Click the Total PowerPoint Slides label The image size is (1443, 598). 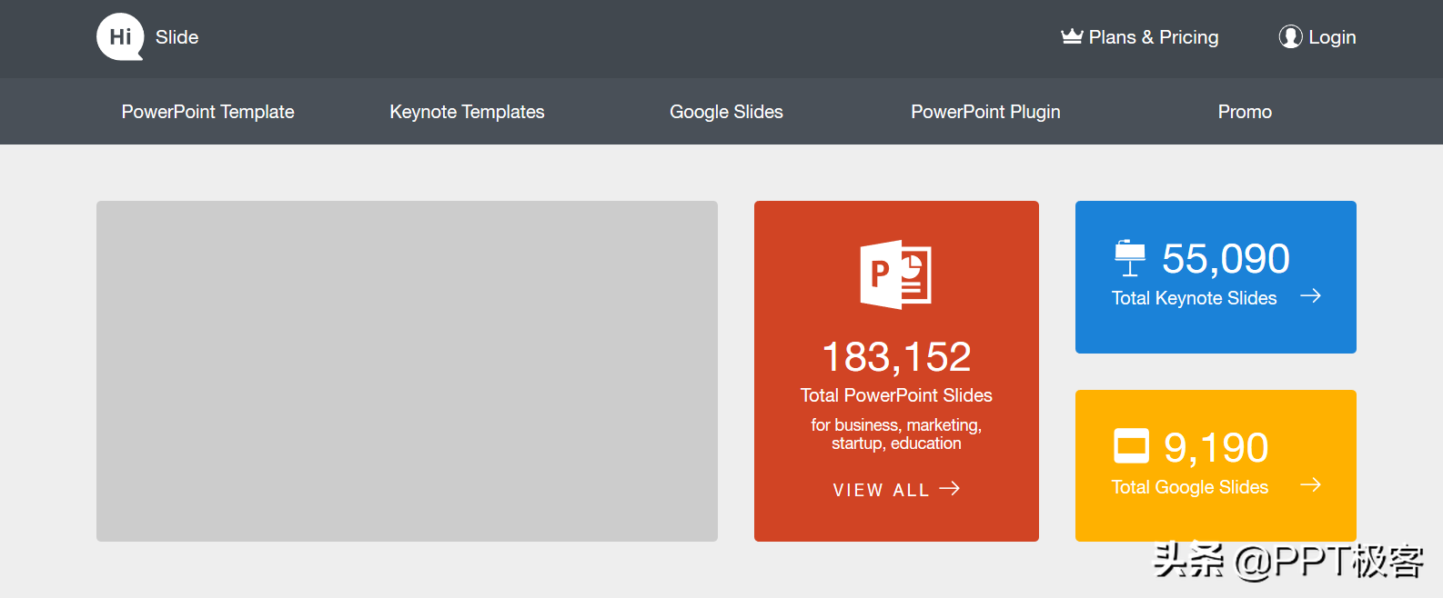[x=896, y=395]
